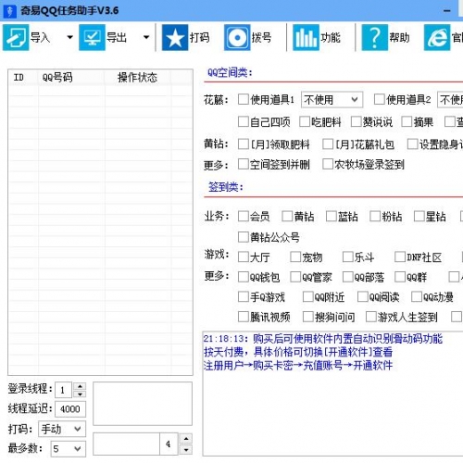This screenshot has height=463, width=463.
Task: Check the 吃肥料 option
Action: pyautogui.click(x=305, y=121)
